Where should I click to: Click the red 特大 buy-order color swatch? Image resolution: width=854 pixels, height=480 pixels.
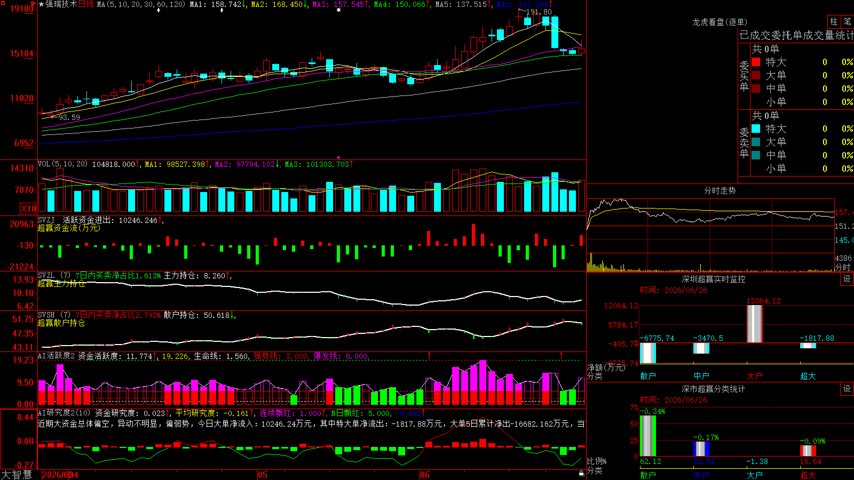[756, 62]
